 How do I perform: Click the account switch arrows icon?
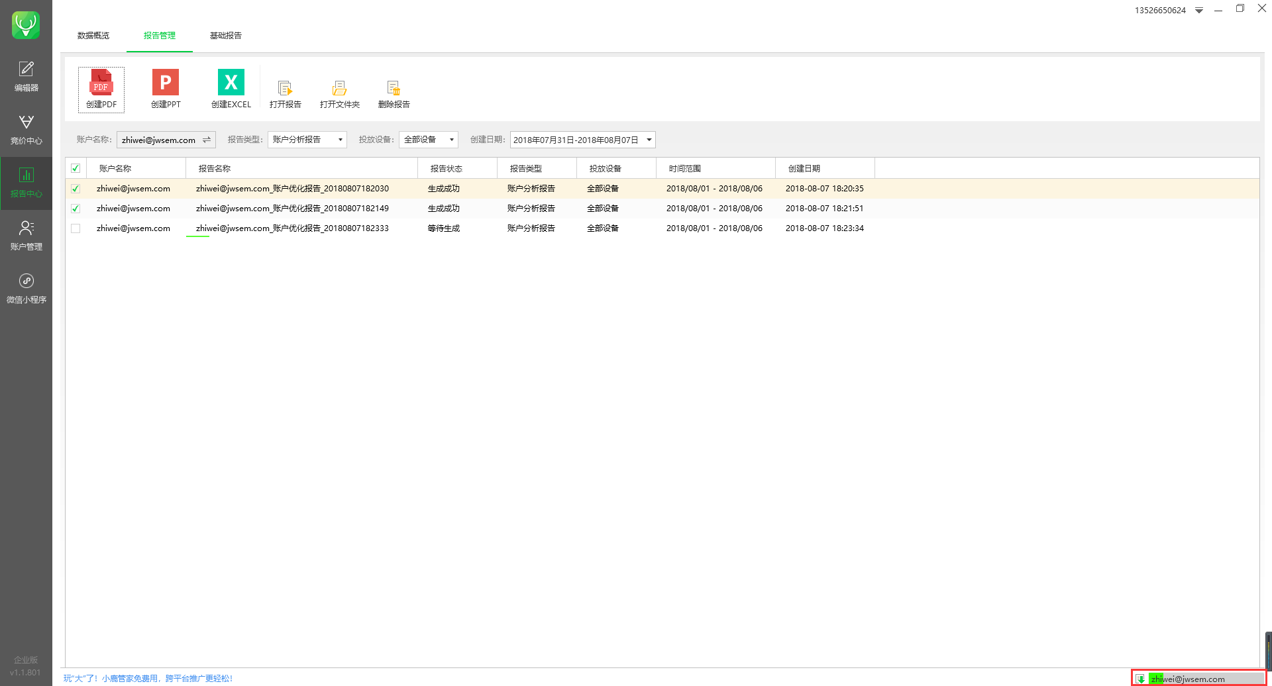207,140
